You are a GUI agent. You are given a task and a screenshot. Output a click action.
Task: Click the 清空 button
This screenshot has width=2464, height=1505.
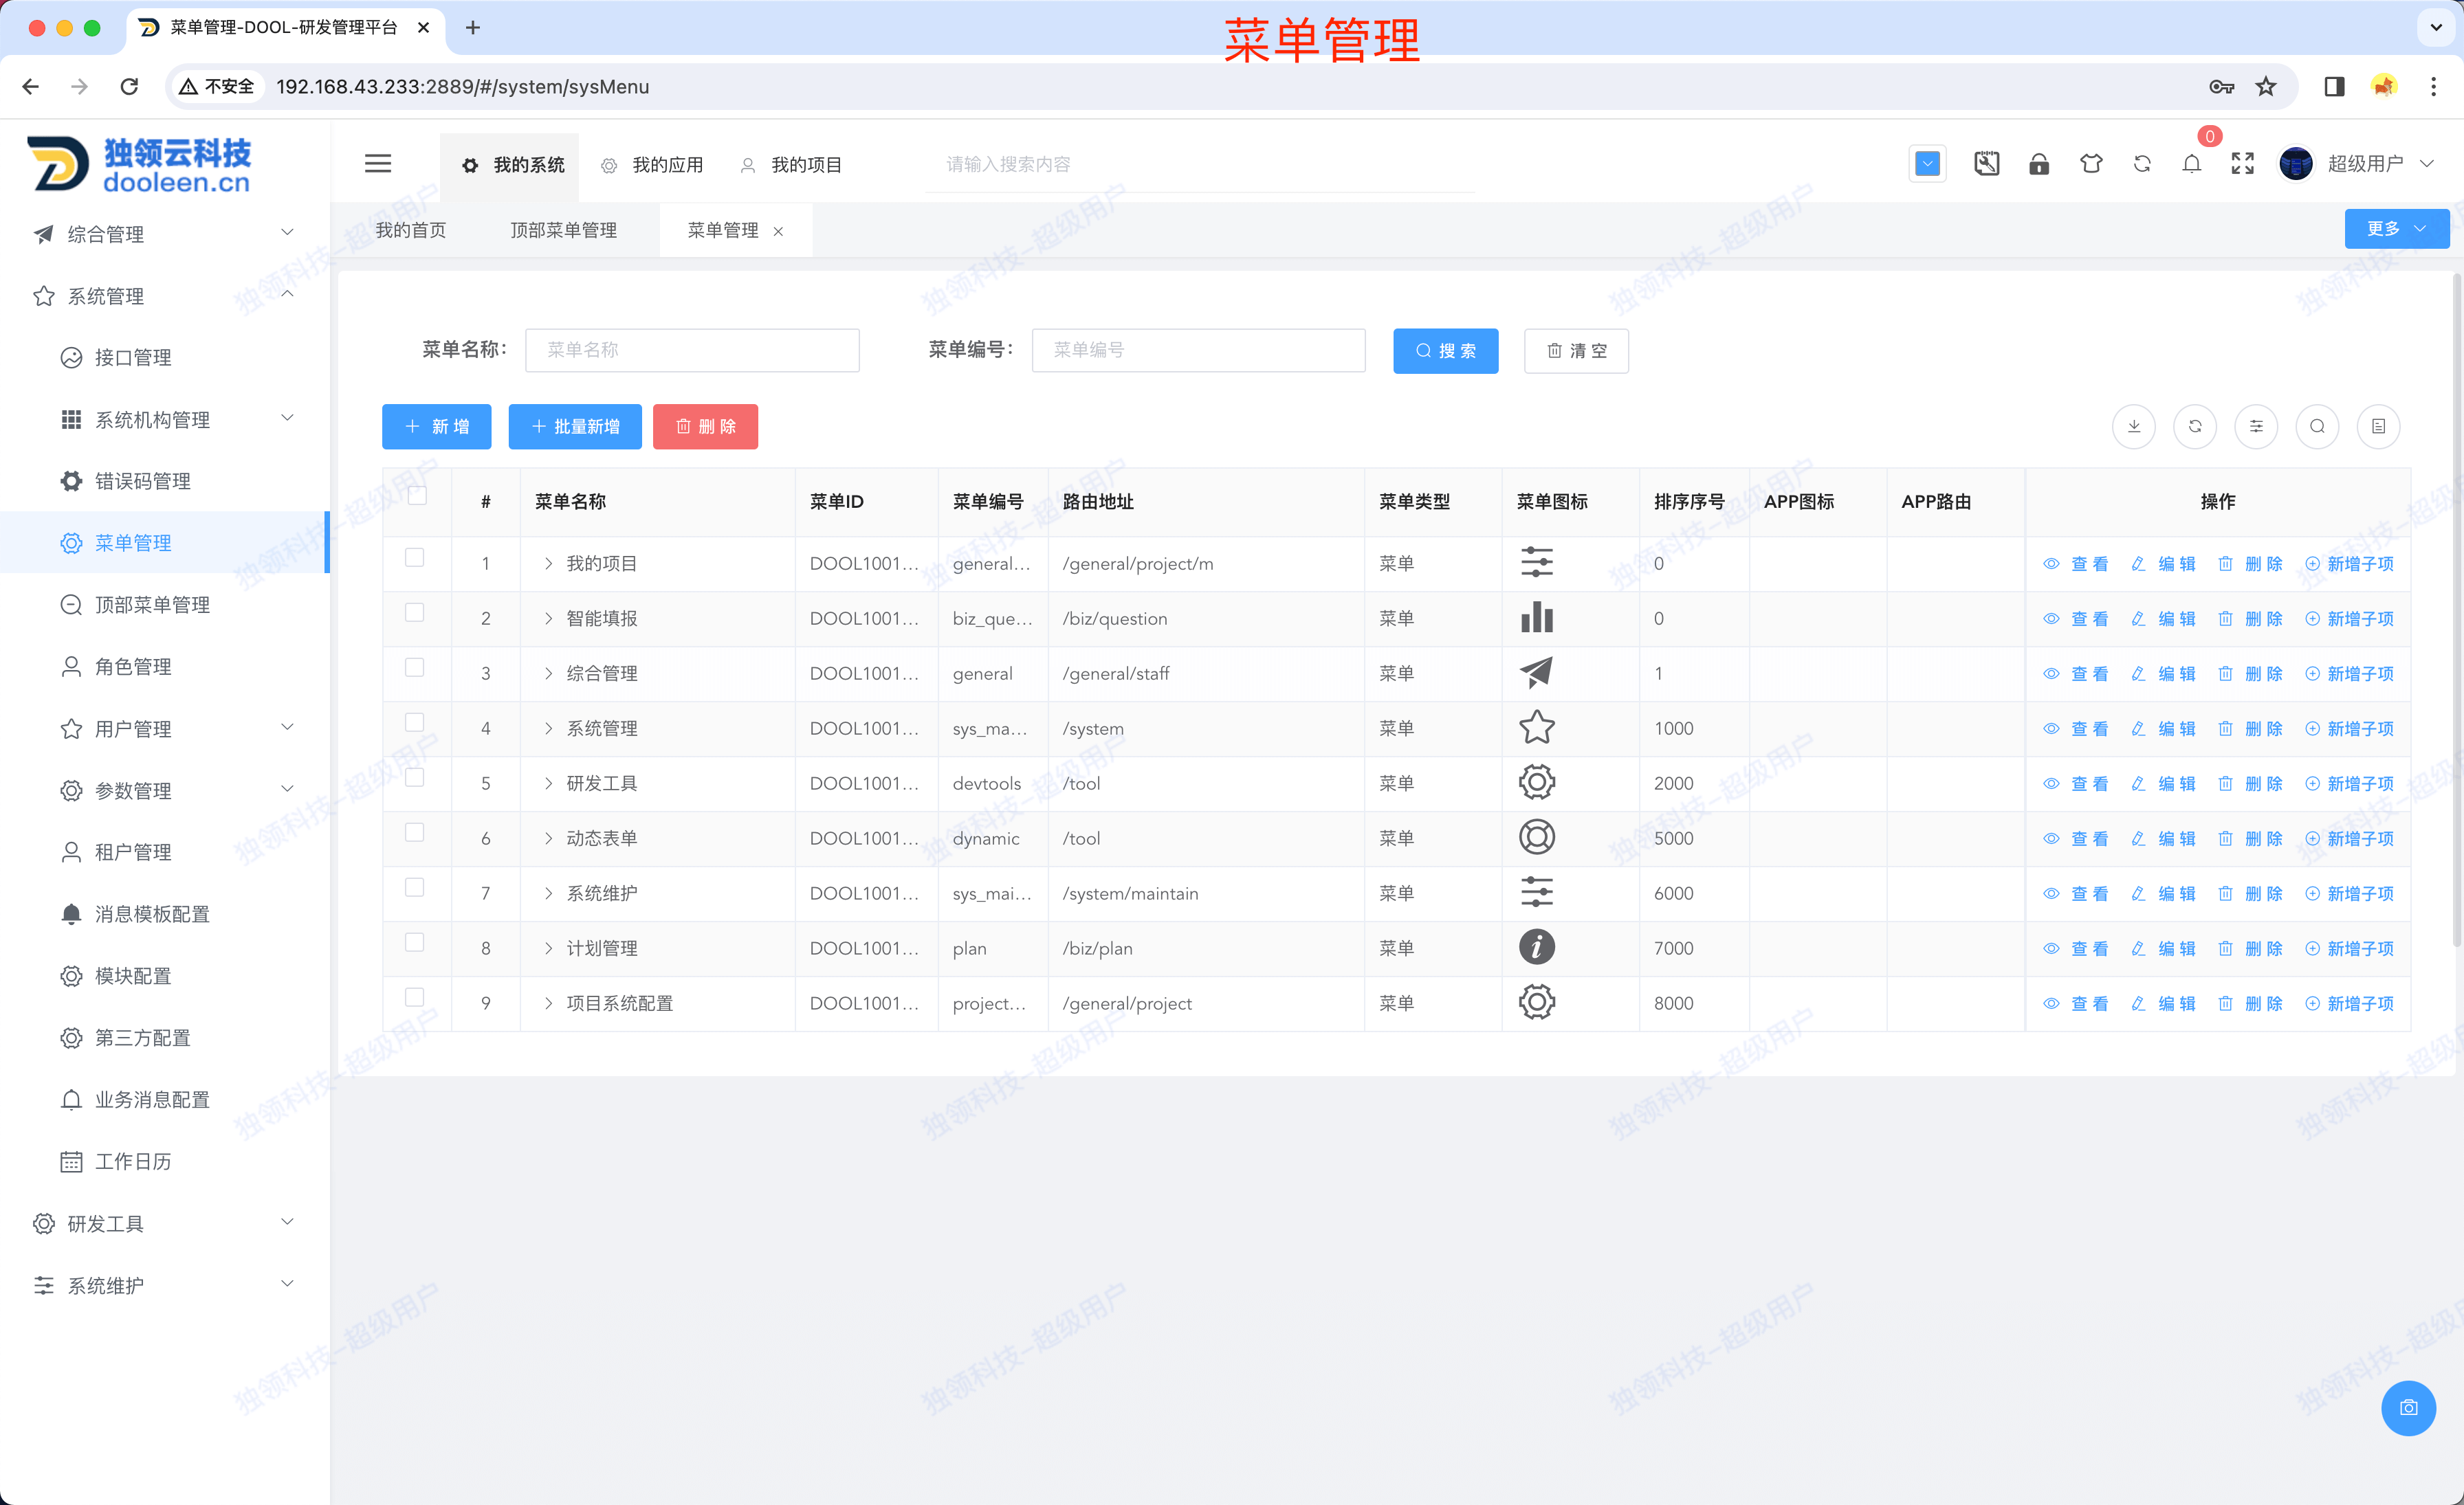pos(1576,350)
